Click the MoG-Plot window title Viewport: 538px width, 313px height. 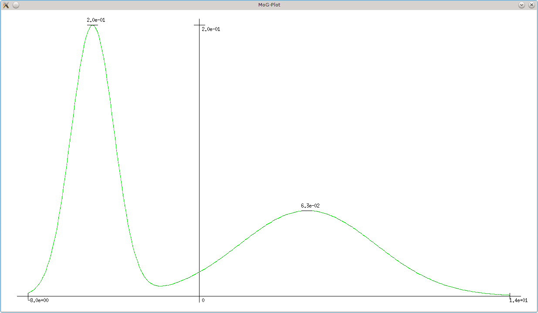coord(269,5)
